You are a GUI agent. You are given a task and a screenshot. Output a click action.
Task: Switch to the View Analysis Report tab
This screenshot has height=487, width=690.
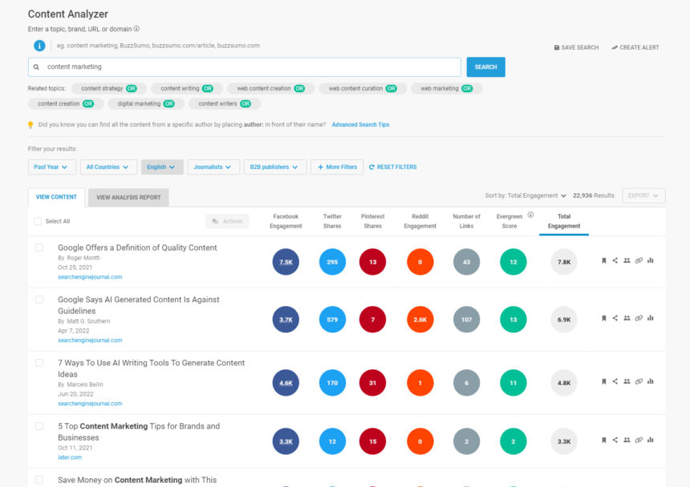click(x=128, y=196)
